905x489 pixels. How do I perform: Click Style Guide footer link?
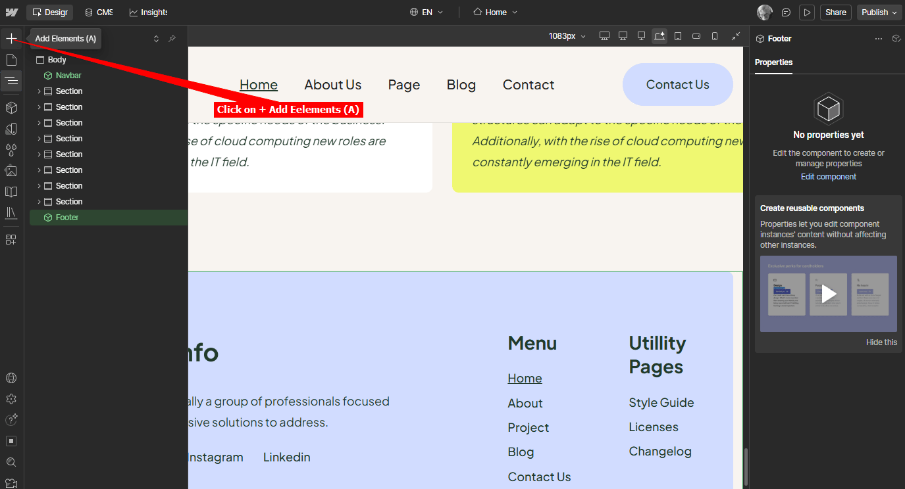(x=661, y=403)
